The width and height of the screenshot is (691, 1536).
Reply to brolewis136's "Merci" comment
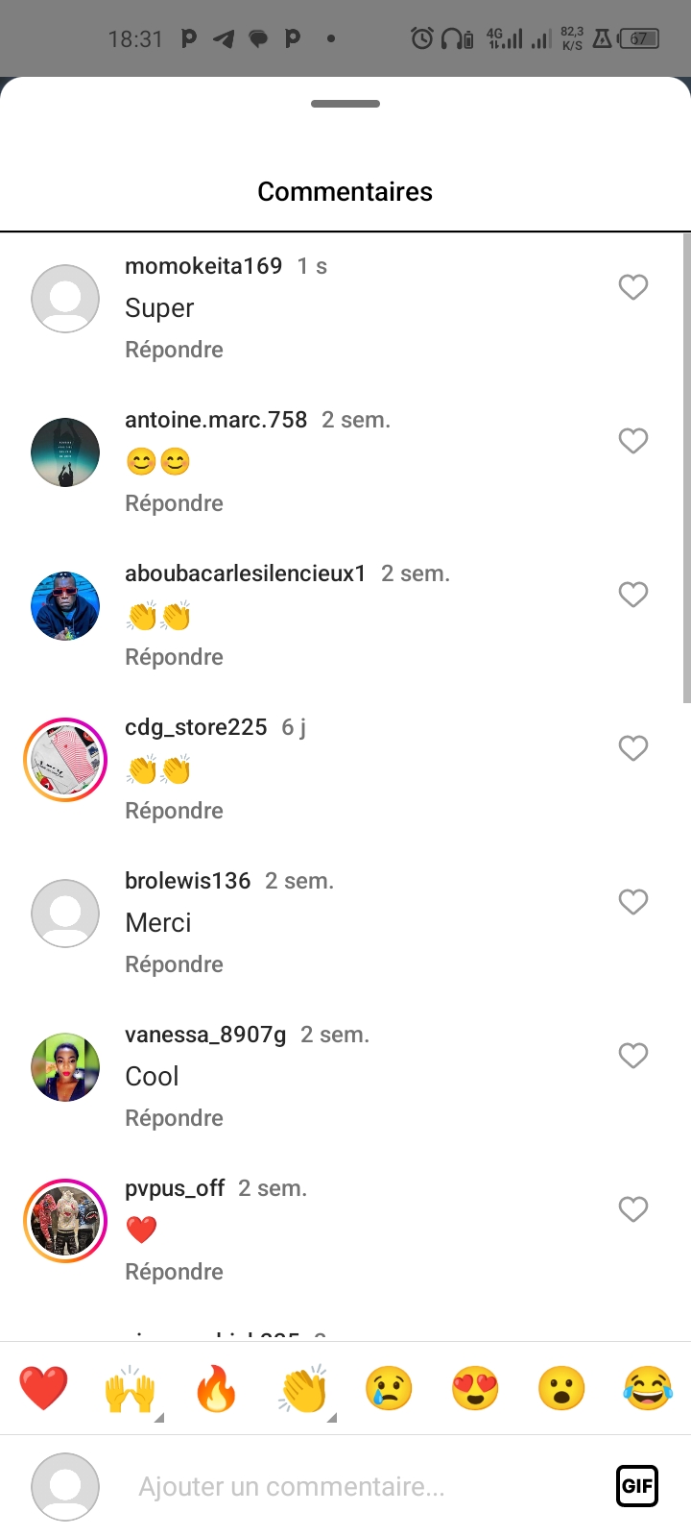(x=174, y=964)
